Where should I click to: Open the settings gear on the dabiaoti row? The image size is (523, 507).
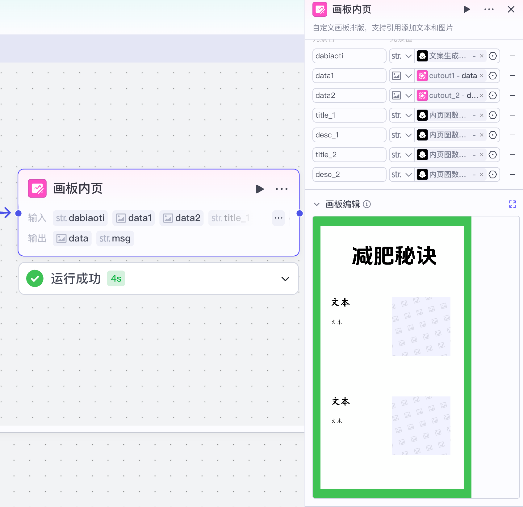(492, 56)
